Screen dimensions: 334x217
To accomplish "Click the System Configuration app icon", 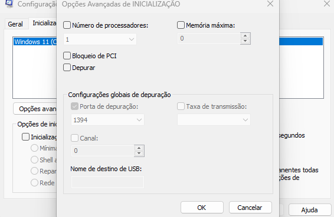I will point(9,4).
